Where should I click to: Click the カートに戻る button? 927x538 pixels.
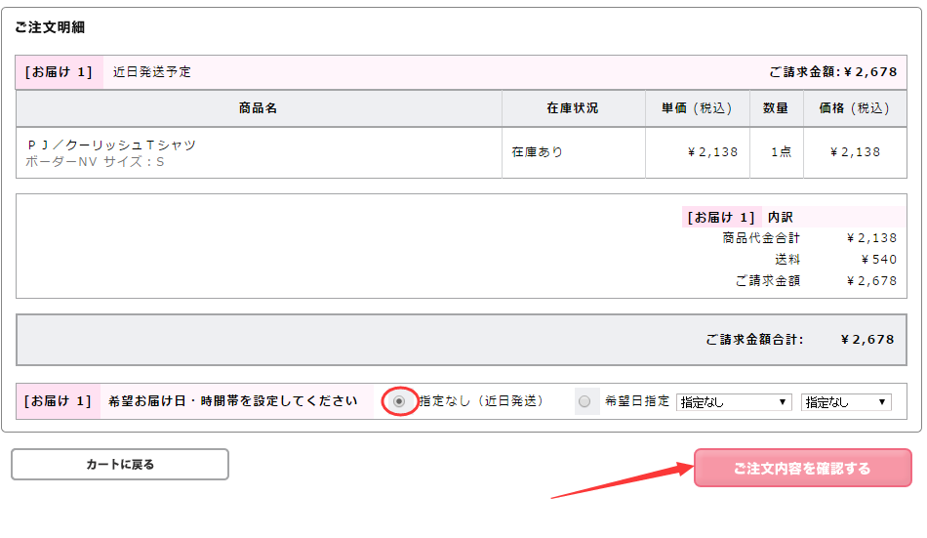tap(120, 465)
